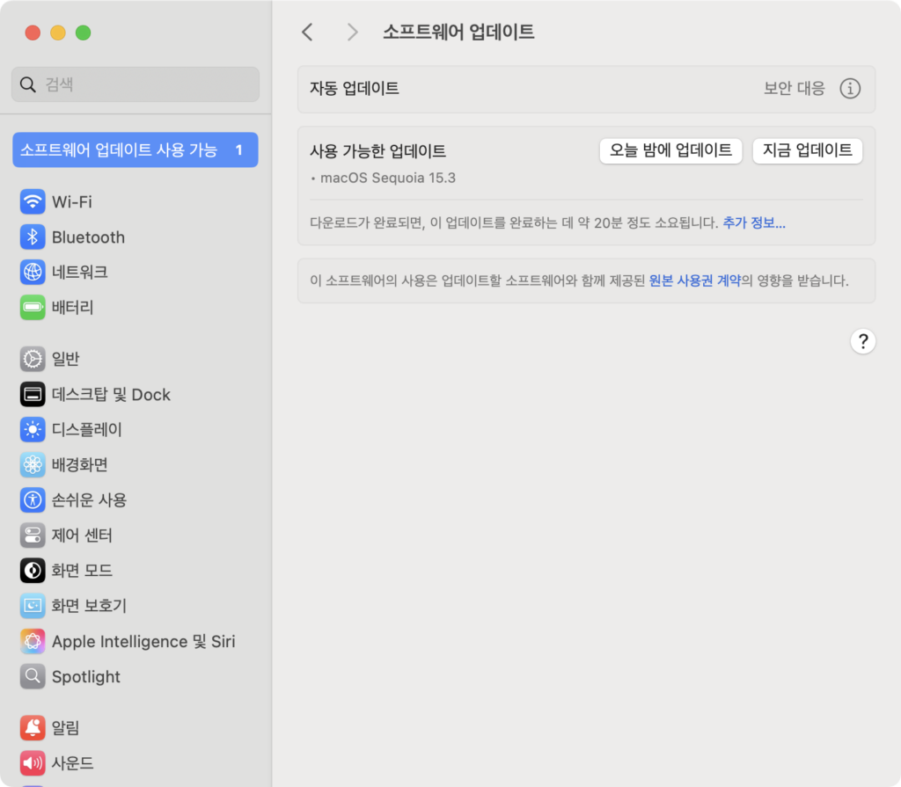This screenshot has width=901, height=787.
Task: Select the Wi-Fi text label
Action: 72,201
